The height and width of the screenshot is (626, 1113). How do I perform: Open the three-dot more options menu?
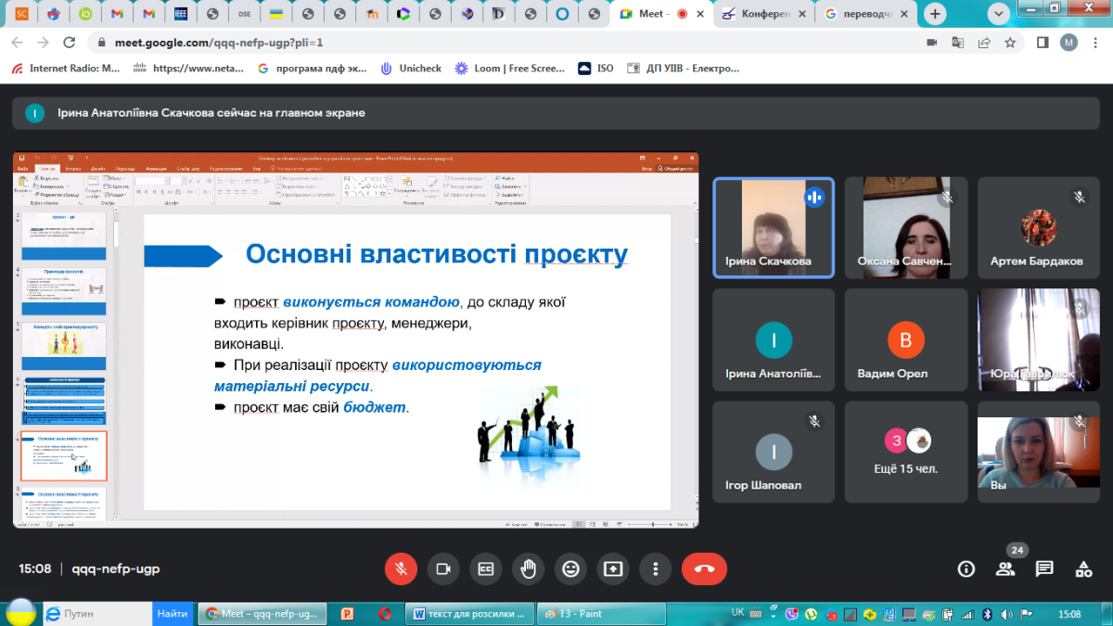coord(656,569)
